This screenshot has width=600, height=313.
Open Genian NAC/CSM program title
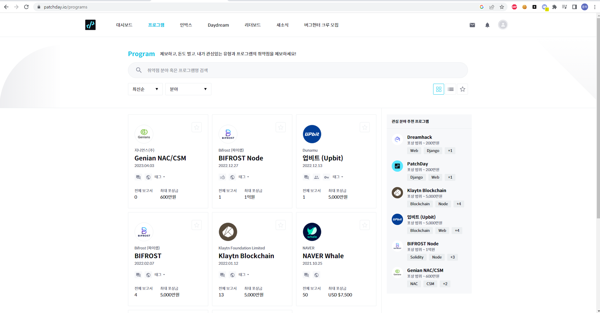coord(160,158)
